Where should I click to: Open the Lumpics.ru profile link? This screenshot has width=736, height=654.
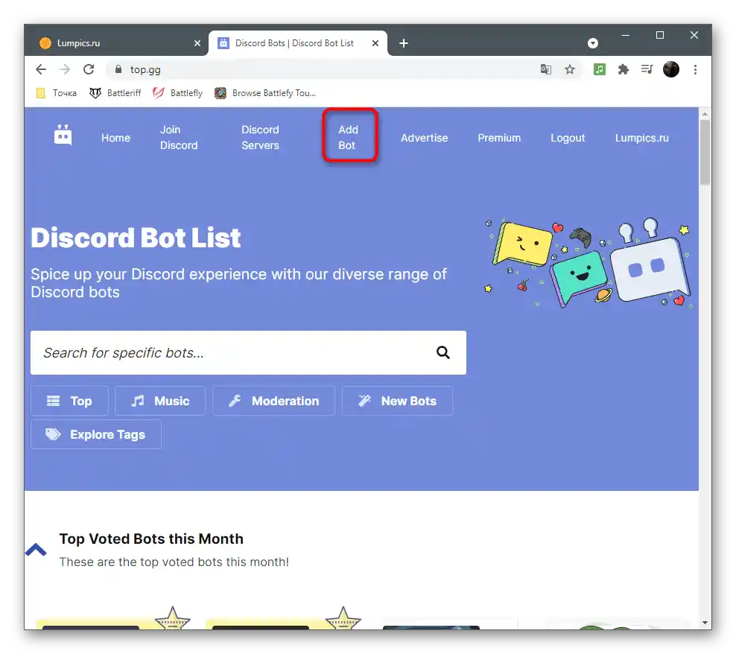click(x=642, y=138)
